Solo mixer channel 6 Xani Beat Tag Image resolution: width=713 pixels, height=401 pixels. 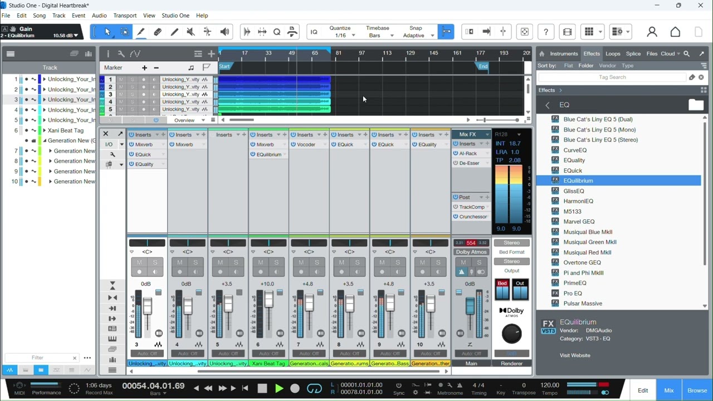276,262
